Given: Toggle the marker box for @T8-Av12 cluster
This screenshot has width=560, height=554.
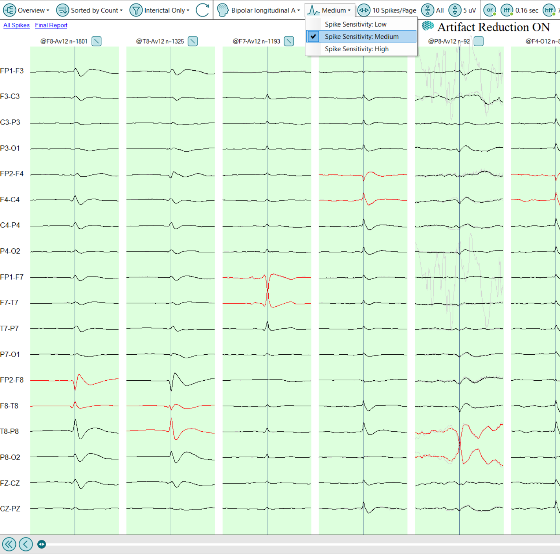Looking at the screenshot, I should click(x=193, y=41).
